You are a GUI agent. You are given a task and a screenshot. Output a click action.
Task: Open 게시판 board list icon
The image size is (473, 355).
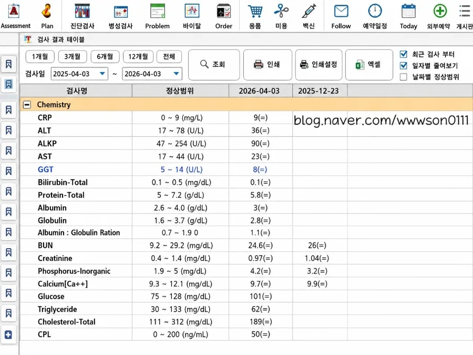point(465,11)
